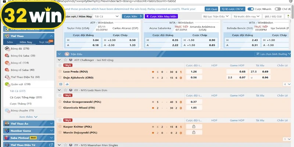Screen dimensions: 294x147
Task: Favorite ATP Challenger Iasi Mở rộng league star
Action: pos(65,60)
